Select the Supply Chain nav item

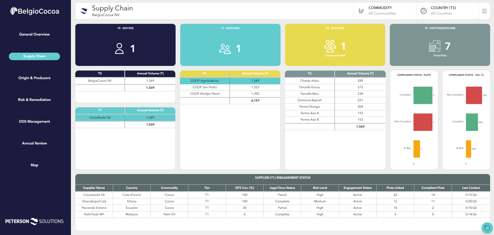(x=34, y=56)
